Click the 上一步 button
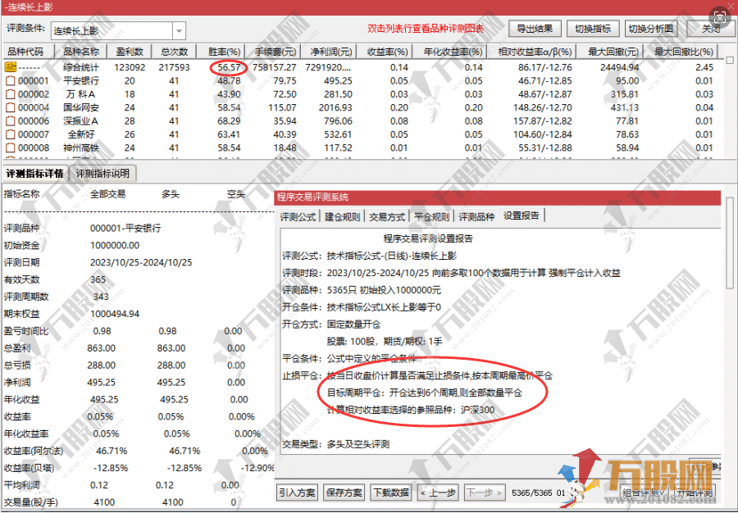 point(438,493)
